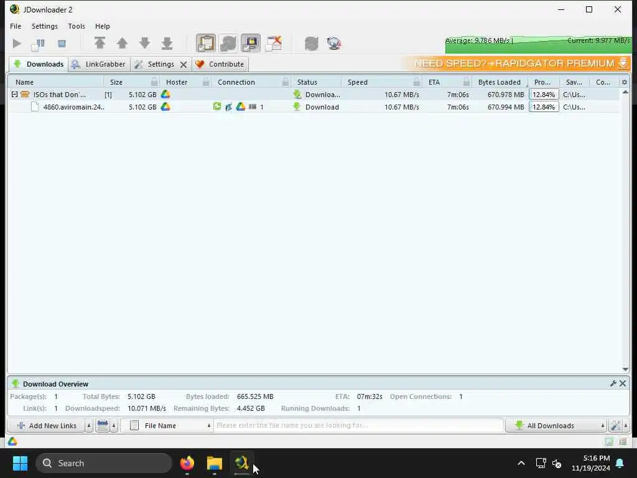Image resolution: width=637 pixels, height=478 pixels.
Task: Open the File menu
Action: point(16,26)
